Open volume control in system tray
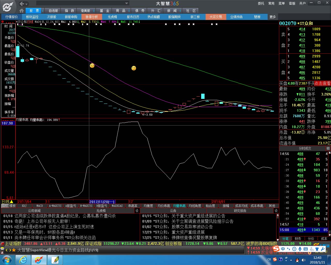 (x=303, y=260)
